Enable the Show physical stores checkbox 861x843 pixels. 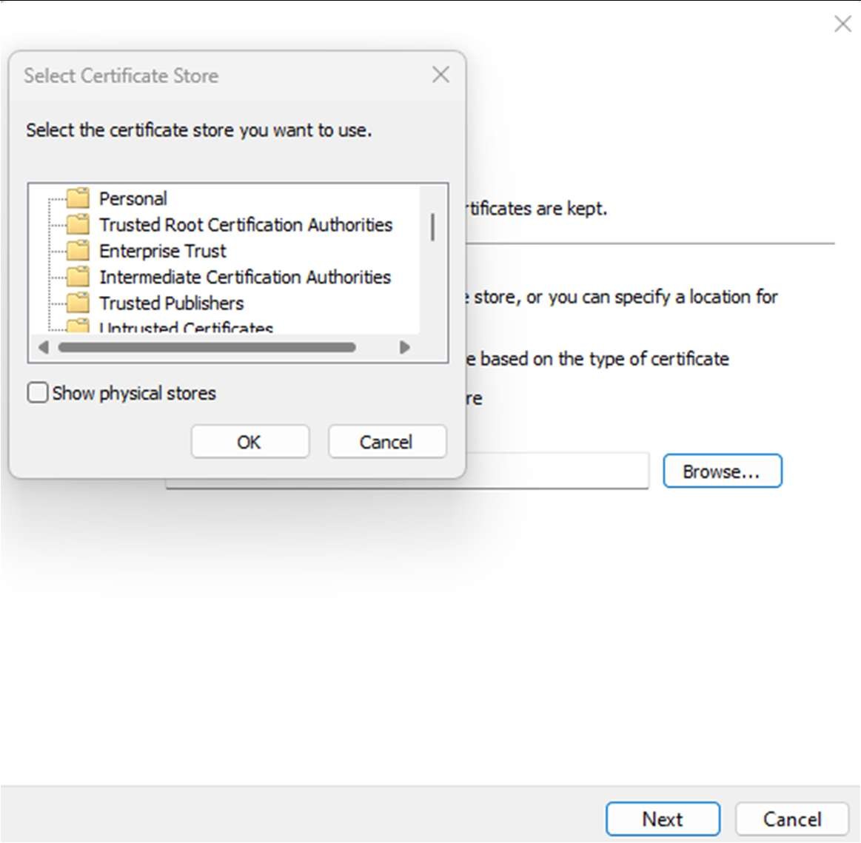click(38, 392)
